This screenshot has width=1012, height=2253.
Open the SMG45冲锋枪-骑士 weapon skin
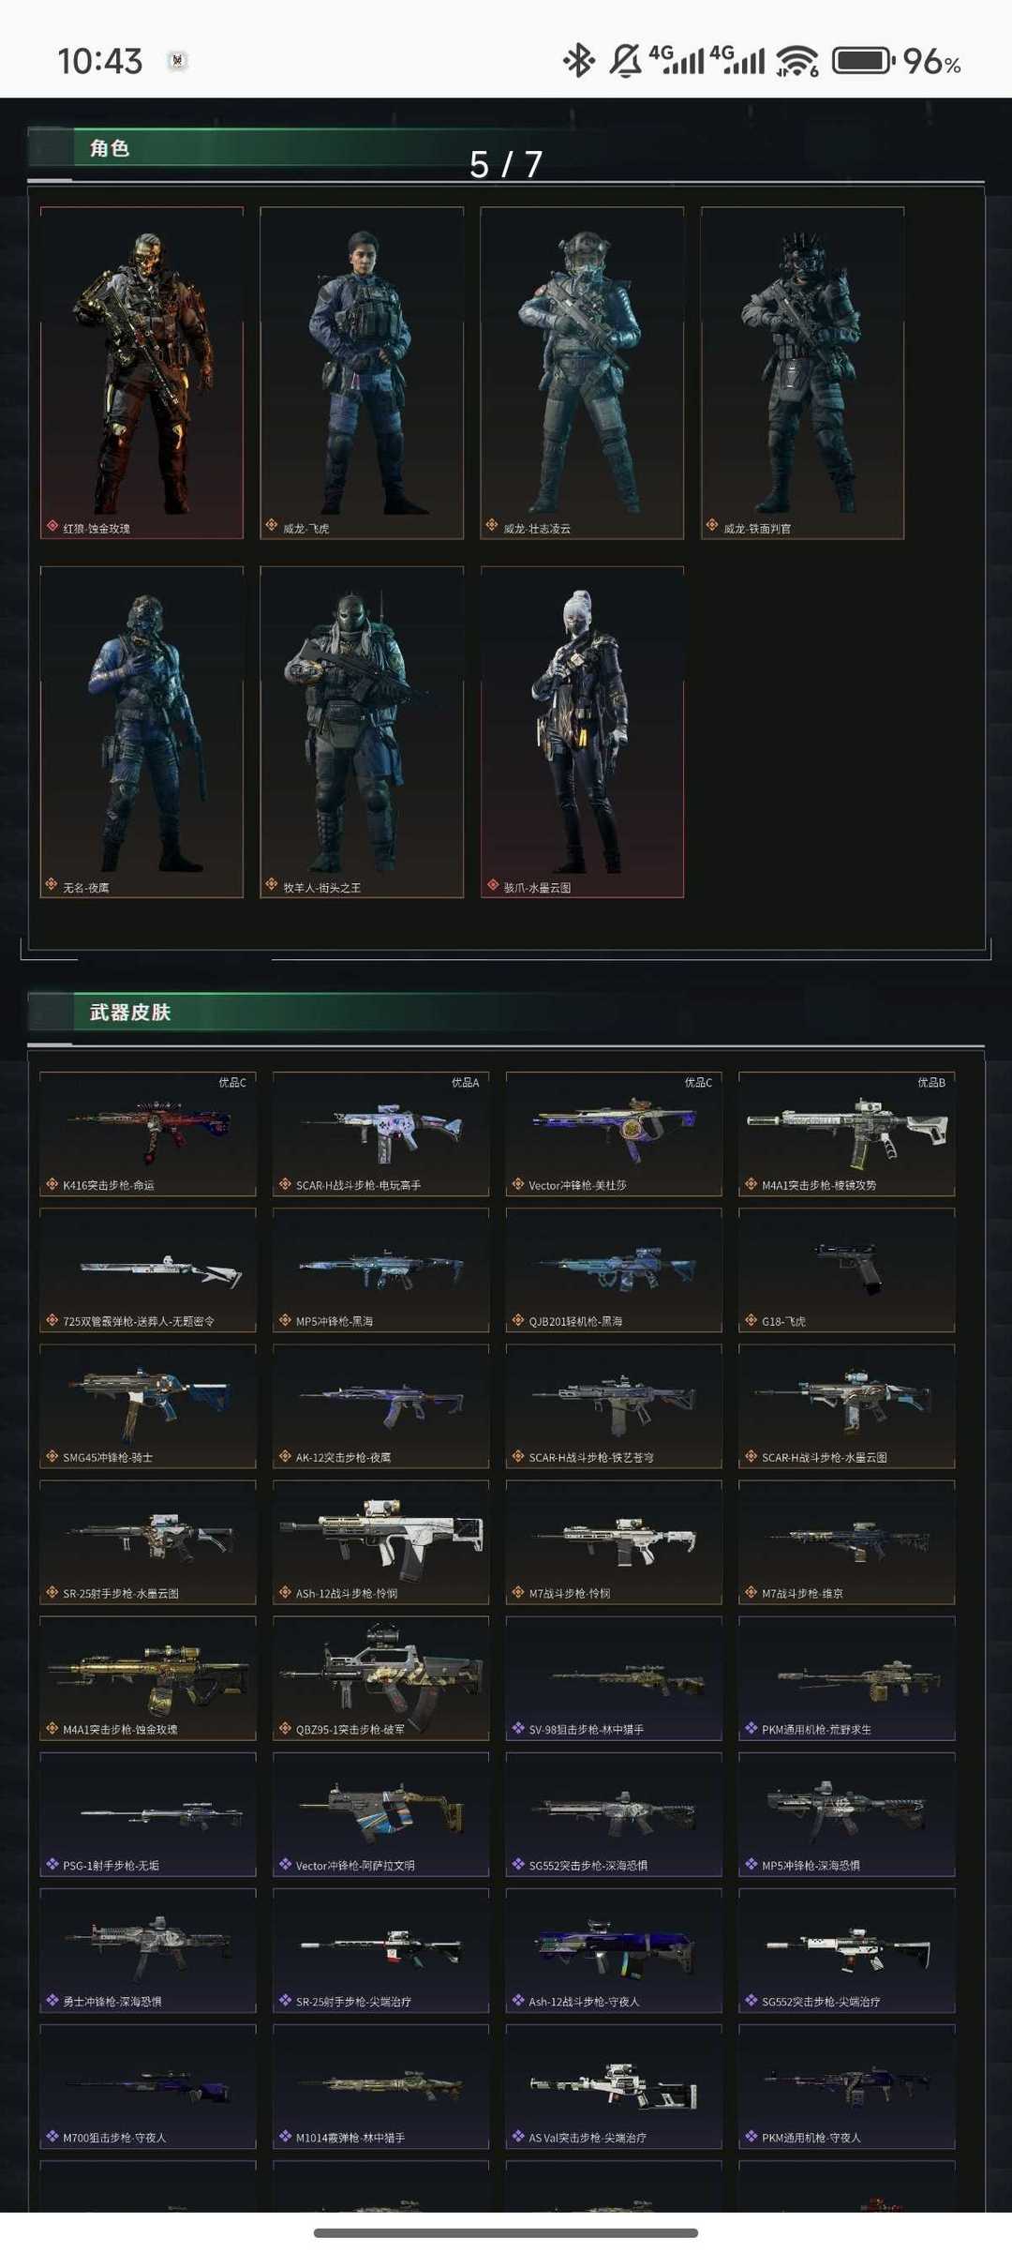pos(148,1406)
